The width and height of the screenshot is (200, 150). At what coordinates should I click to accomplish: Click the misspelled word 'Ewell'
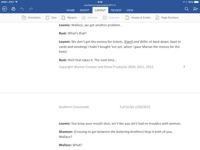pos(129,42)
